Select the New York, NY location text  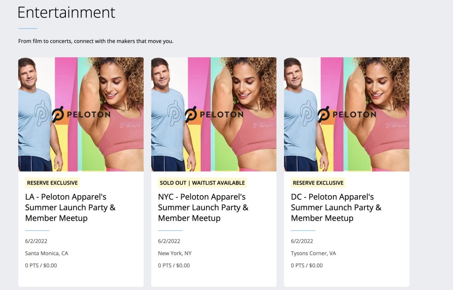[175, 253]
